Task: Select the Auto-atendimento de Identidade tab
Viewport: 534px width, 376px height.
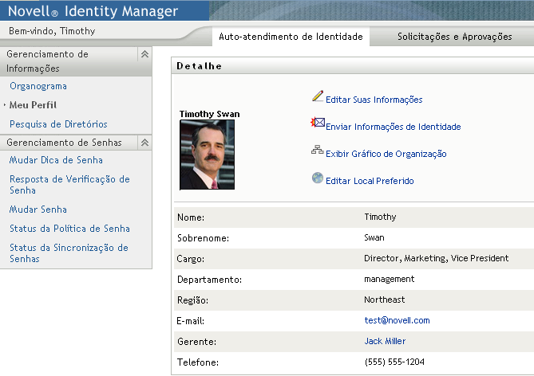Action: pos(291,37)
